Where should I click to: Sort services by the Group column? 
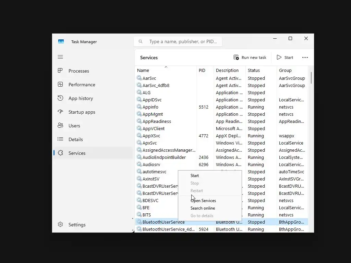pos(292,70)
